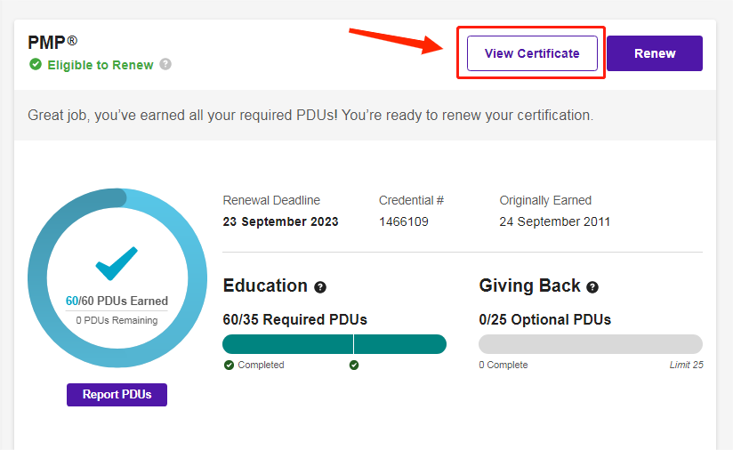Click the renewal deadline date 23 September 2023
This screenshot has height=450, width=733.
click(280, 221)
